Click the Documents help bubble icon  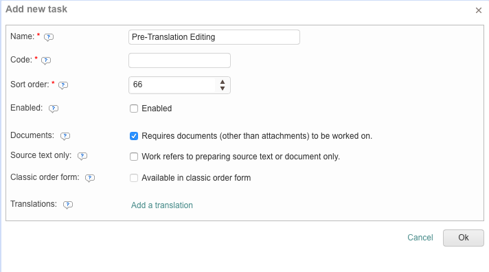[x=65, y=136]
